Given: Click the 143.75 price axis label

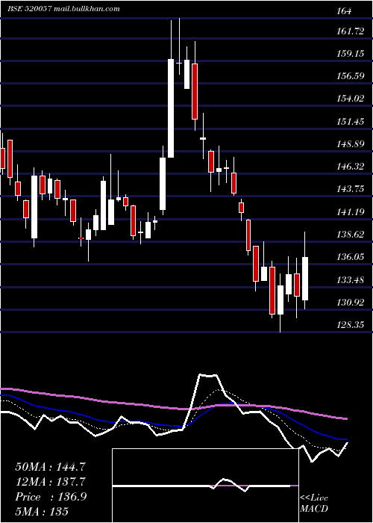Looking at the screenshot, I should (350, 189).
